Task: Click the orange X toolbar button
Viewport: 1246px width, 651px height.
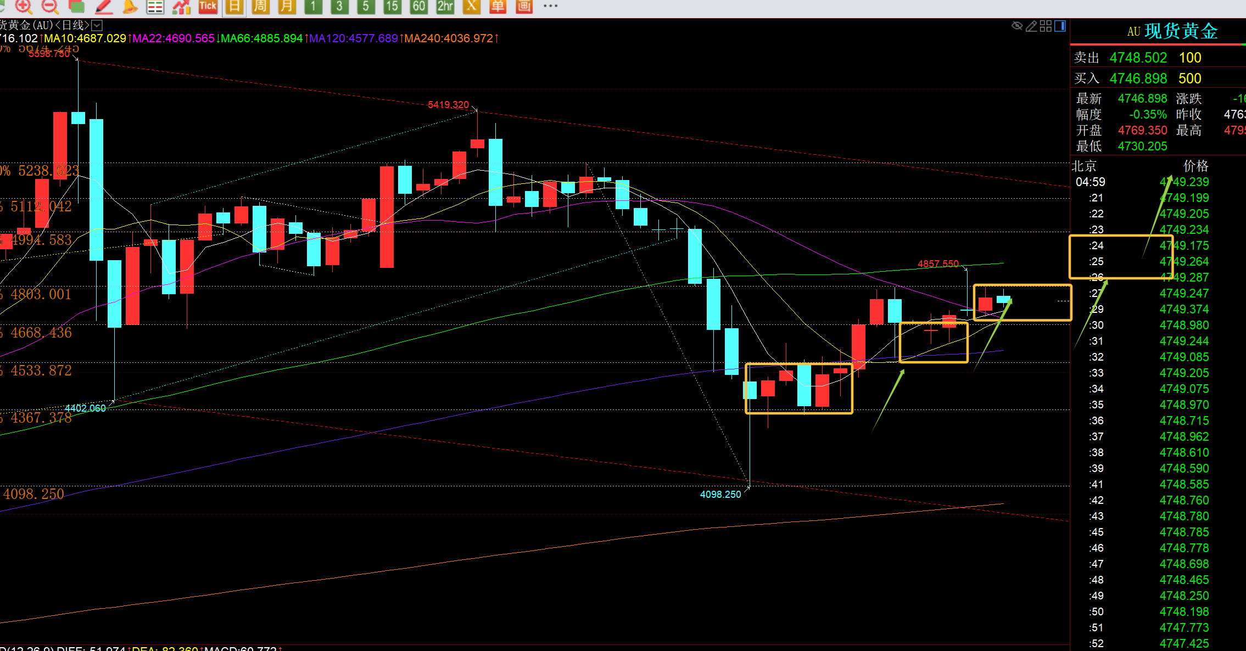Action: click(x=471, y=6)
